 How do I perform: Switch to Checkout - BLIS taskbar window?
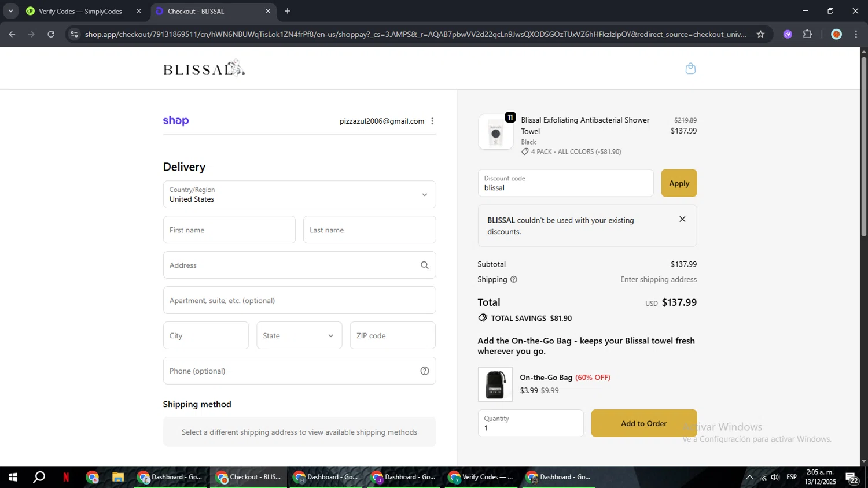pyautogui.click(x=248, y=477)
